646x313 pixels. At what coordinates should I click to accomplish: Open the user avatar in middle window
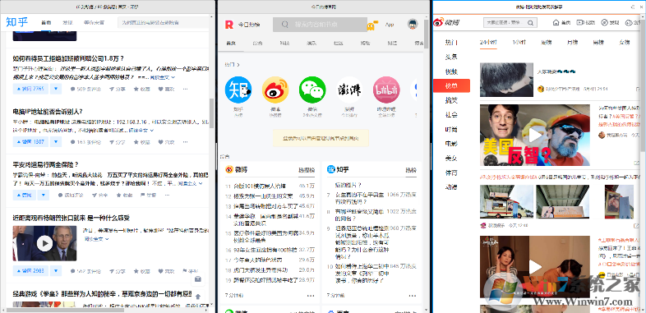point(413,25)
